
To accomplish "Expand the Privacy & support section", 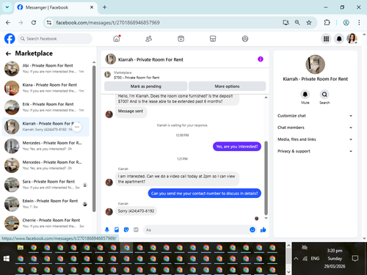I will [315, 151].
